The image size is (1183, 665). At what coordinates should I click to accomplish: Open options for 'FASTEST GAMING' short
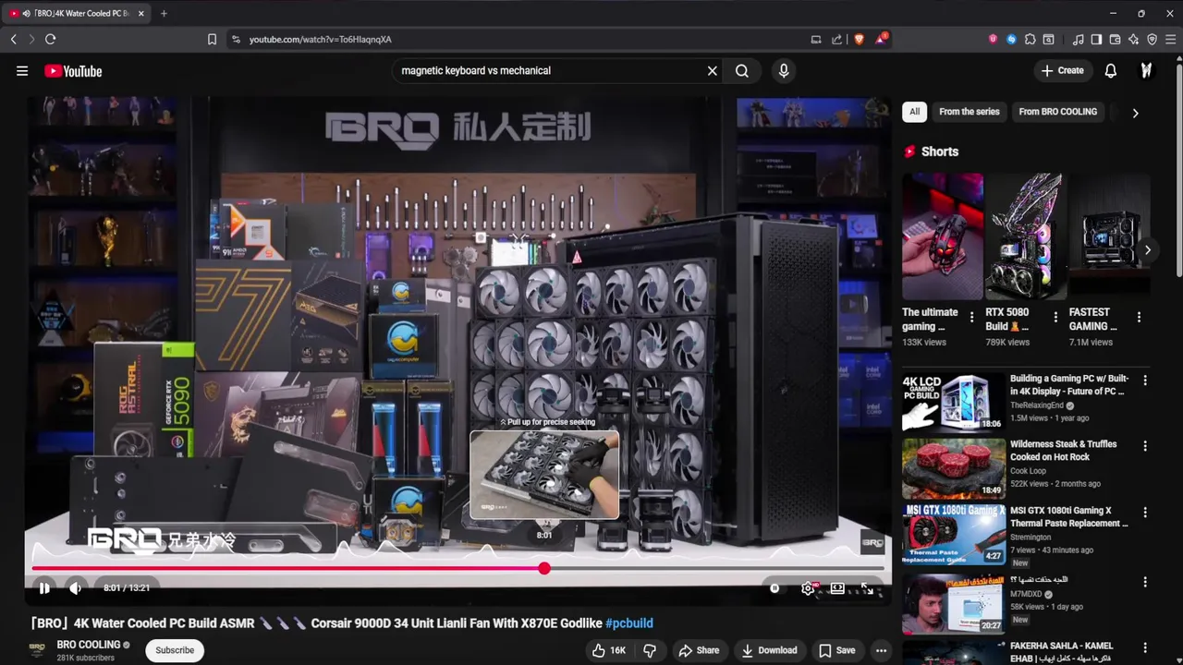click(1139, 317)
